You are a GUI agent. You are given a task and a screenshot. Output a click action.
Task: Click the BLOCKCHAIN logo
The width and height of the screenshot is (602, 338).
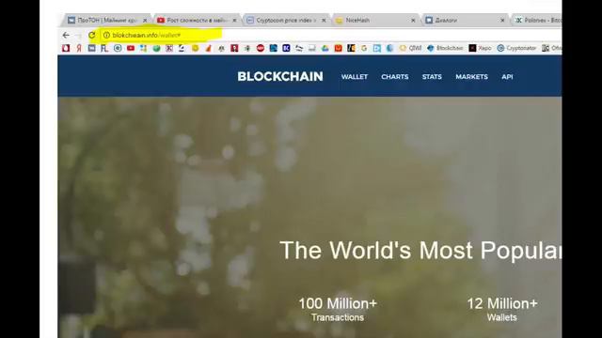(x=280, y=77)
